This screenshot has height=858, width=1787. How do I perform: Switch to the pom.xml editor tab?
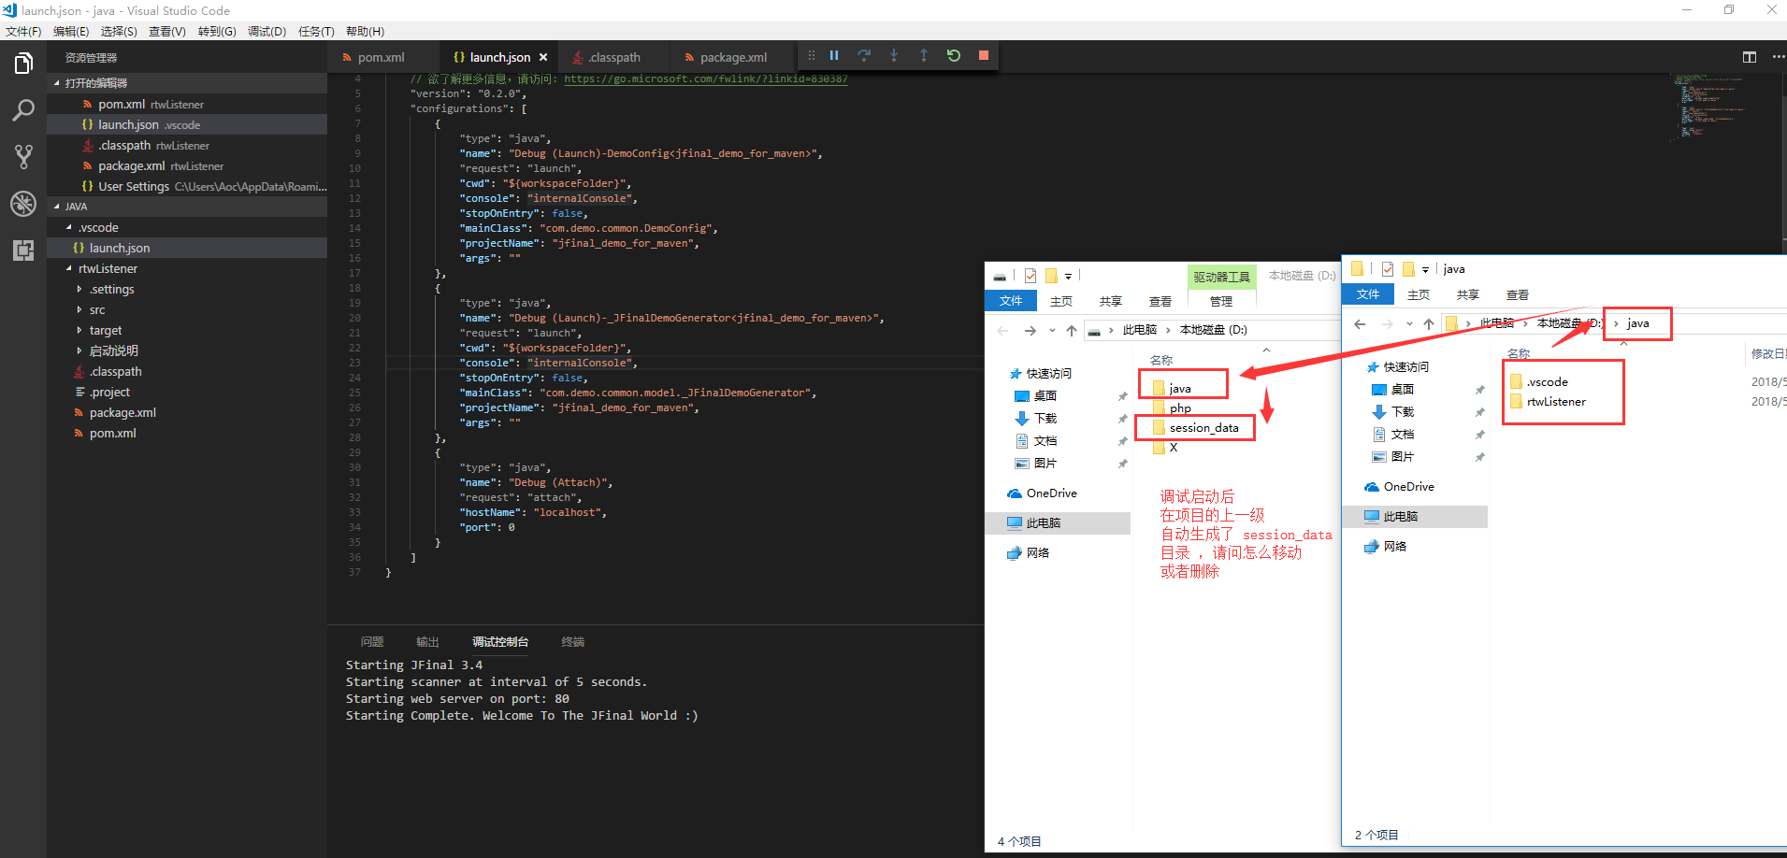(x=381, y=57)
